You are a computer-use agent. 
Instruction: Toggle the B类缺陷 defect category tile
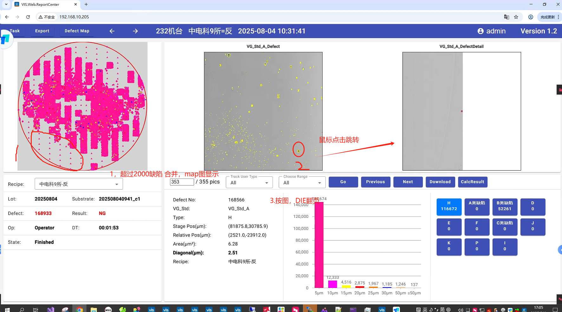pos(505,206)
